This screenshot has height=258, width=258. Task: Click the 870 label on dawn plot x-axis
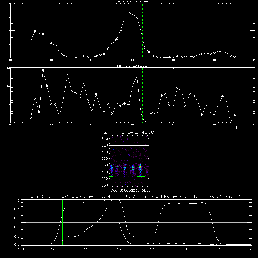click(x=255, y=60)
